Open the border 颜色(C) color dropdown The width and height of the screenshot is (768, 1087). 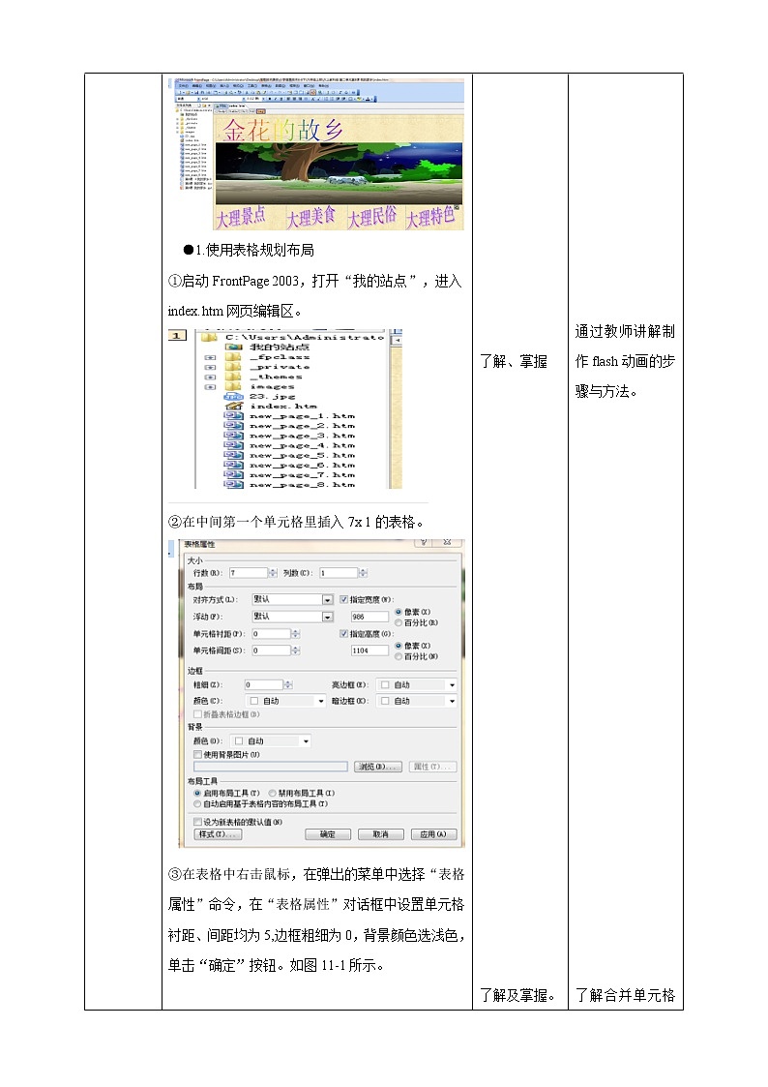[320, 702]
